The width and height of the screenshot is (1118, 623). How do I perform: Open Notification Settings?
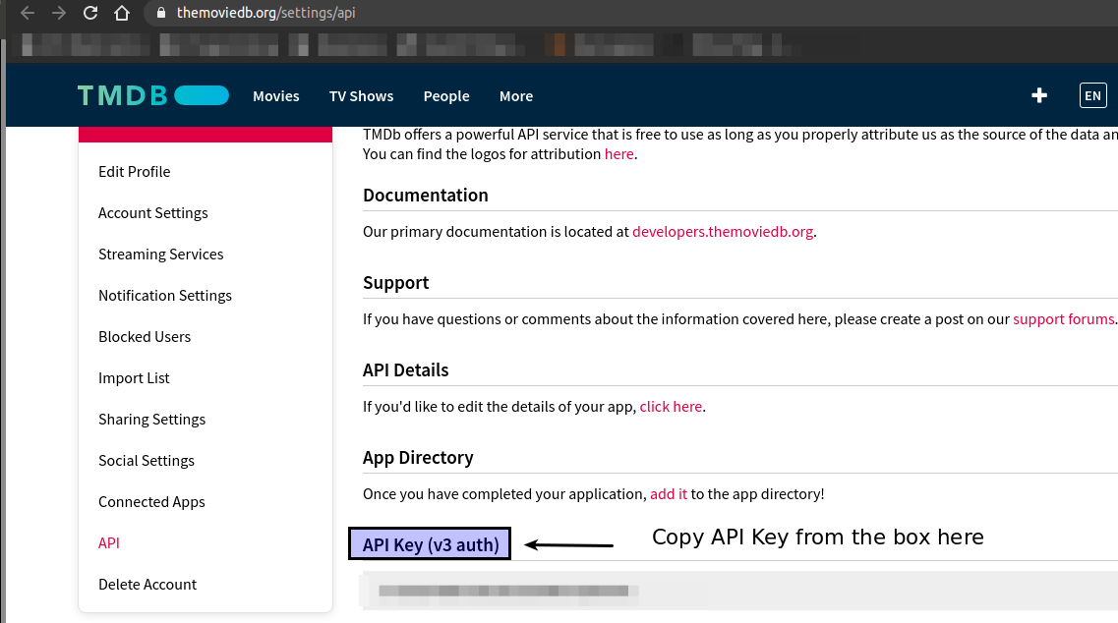click(165, 295)
